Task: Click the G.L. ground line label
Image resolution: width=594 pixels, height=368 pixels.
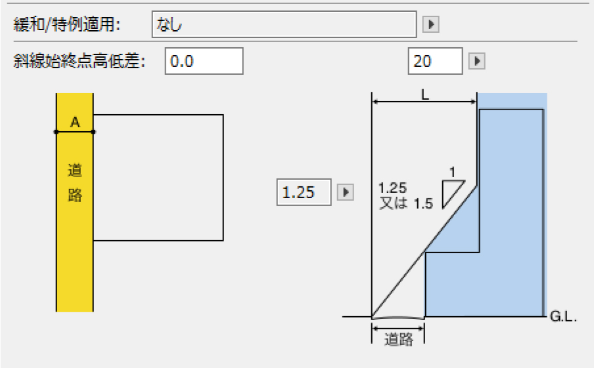Action: (x=563, y=317)
